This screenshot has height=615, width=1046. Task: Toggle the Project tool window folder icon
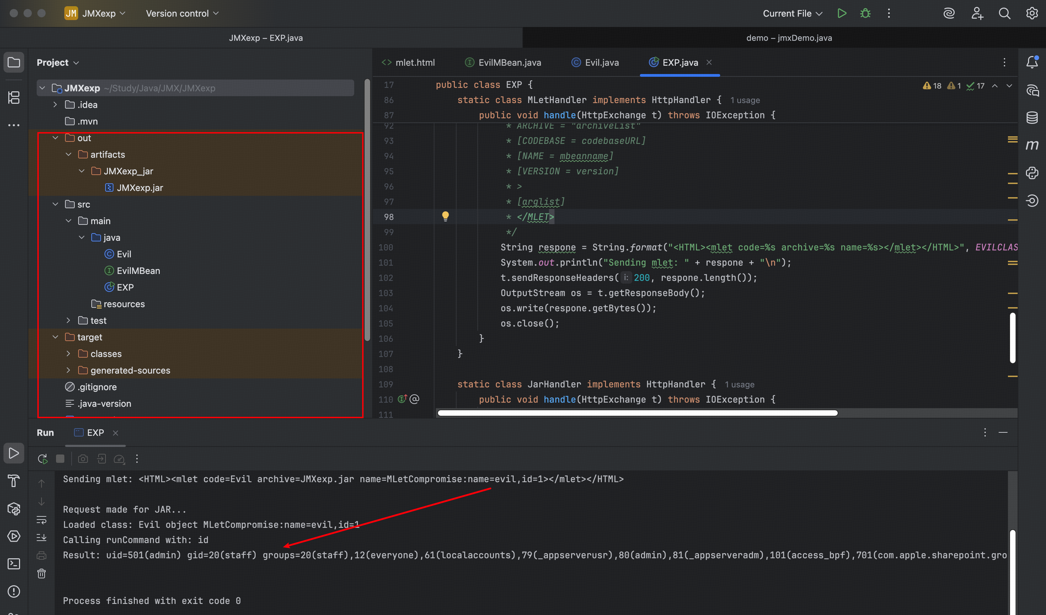point(14,63)
